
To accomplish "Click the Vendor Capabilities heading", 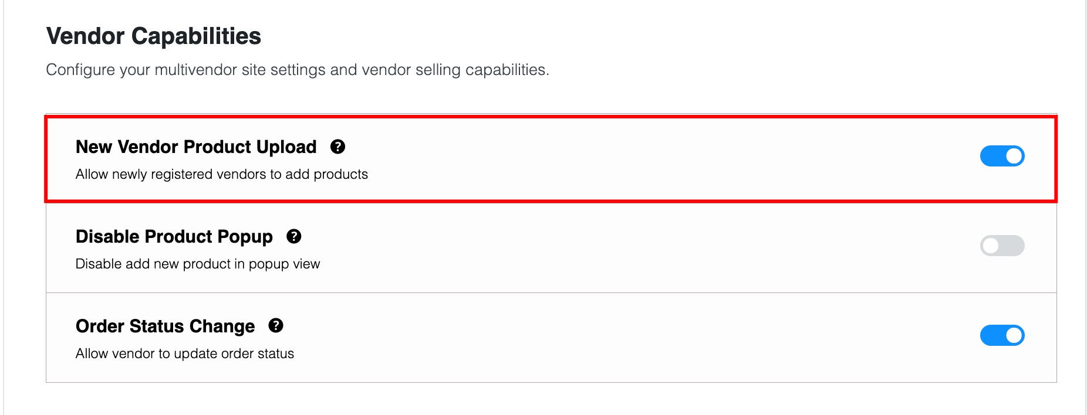I will (155, 36).
